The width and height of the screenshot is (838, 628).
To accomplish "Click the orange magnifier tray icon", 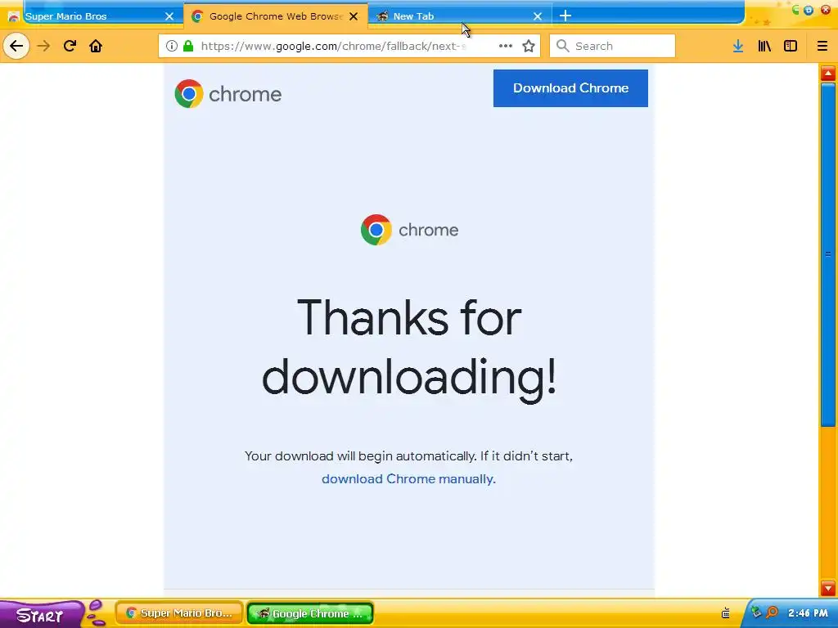I will click(772, 612).
